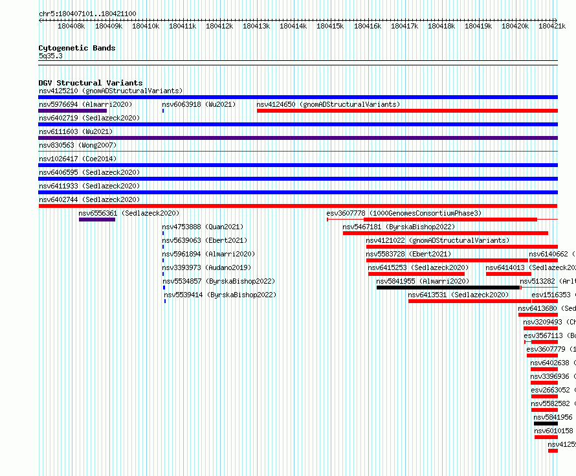The image size is (576, 476).
Task: Click the nsv5976694 (Almarri2020) label
Action: point(85,104)
